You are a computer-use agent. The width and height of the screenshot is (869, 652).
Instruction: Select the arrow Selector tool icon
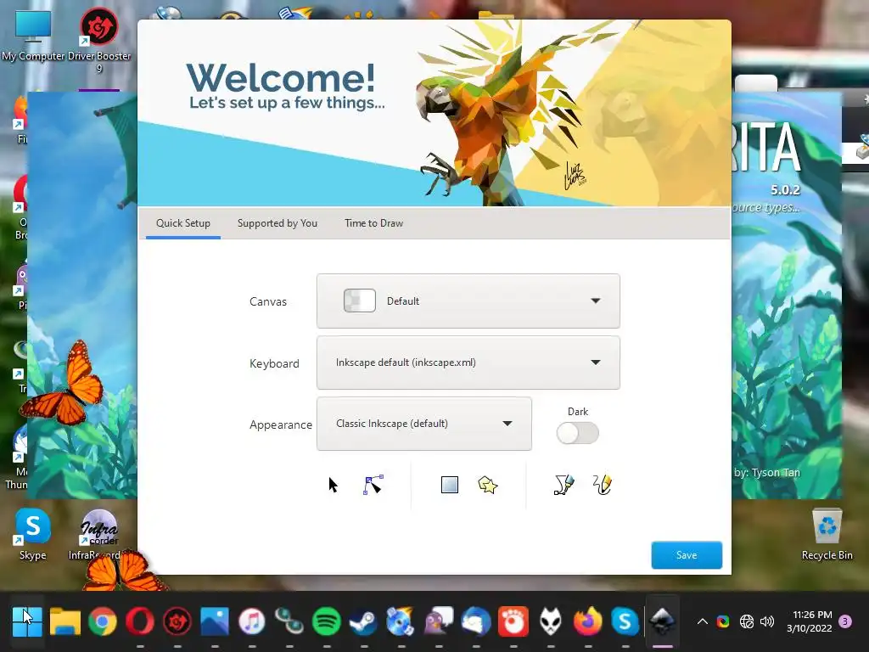(333, 485)
